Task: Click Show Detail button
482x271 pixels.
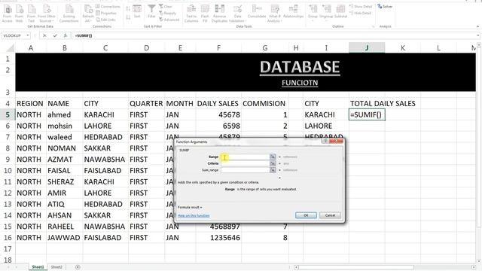Action: tap(361, 7)
